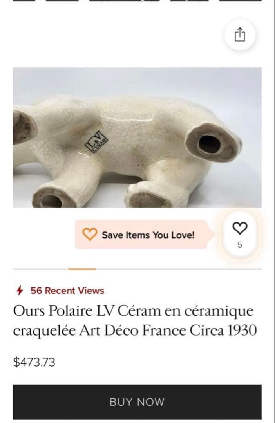Click the gray carousel track right of orange

click(179, 269)
